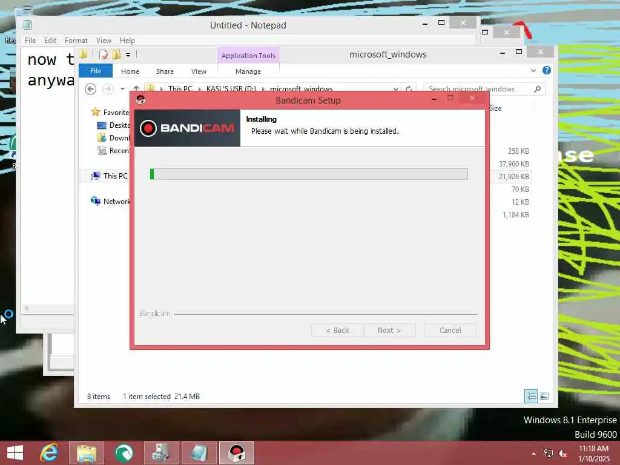Select the file sized 37,960 KB
Image resolution: width=620 pixels, height=465 pixels.
[513, 163]
